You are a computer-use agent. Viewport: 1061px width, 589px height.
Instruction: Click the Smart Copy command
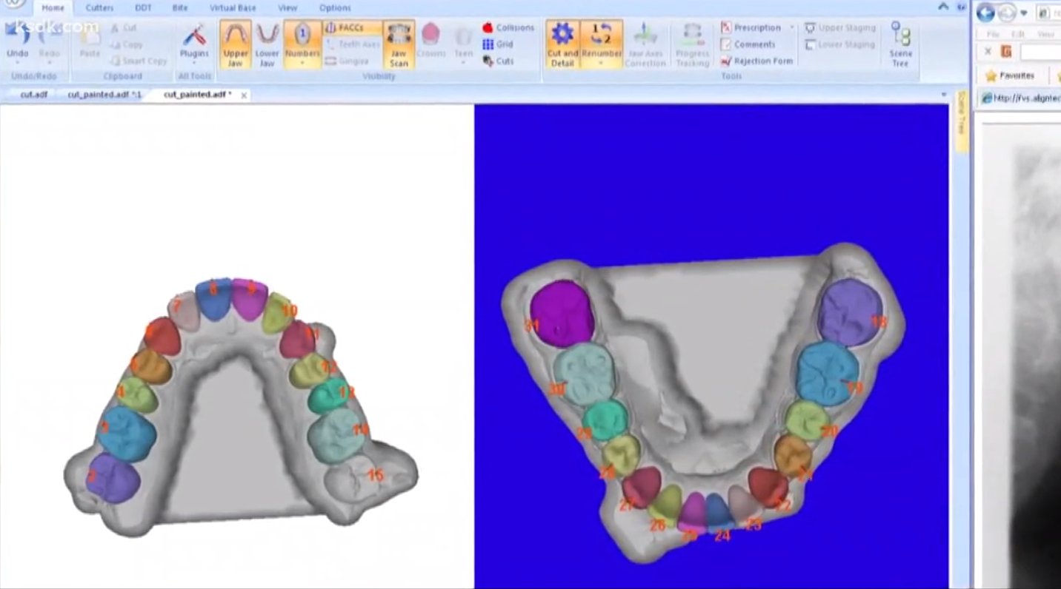(137, 61)
